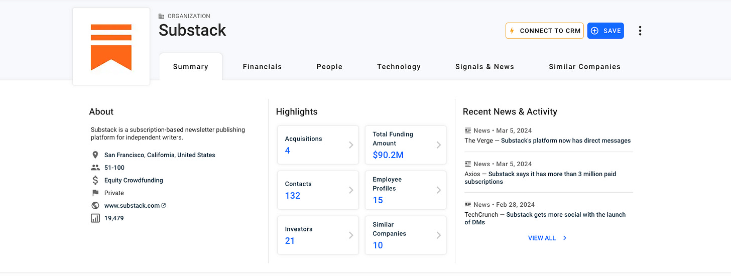This screenshot has width=731, height=279.
Task: Open the Similar Companies highlight card
Action: point(406,235)
